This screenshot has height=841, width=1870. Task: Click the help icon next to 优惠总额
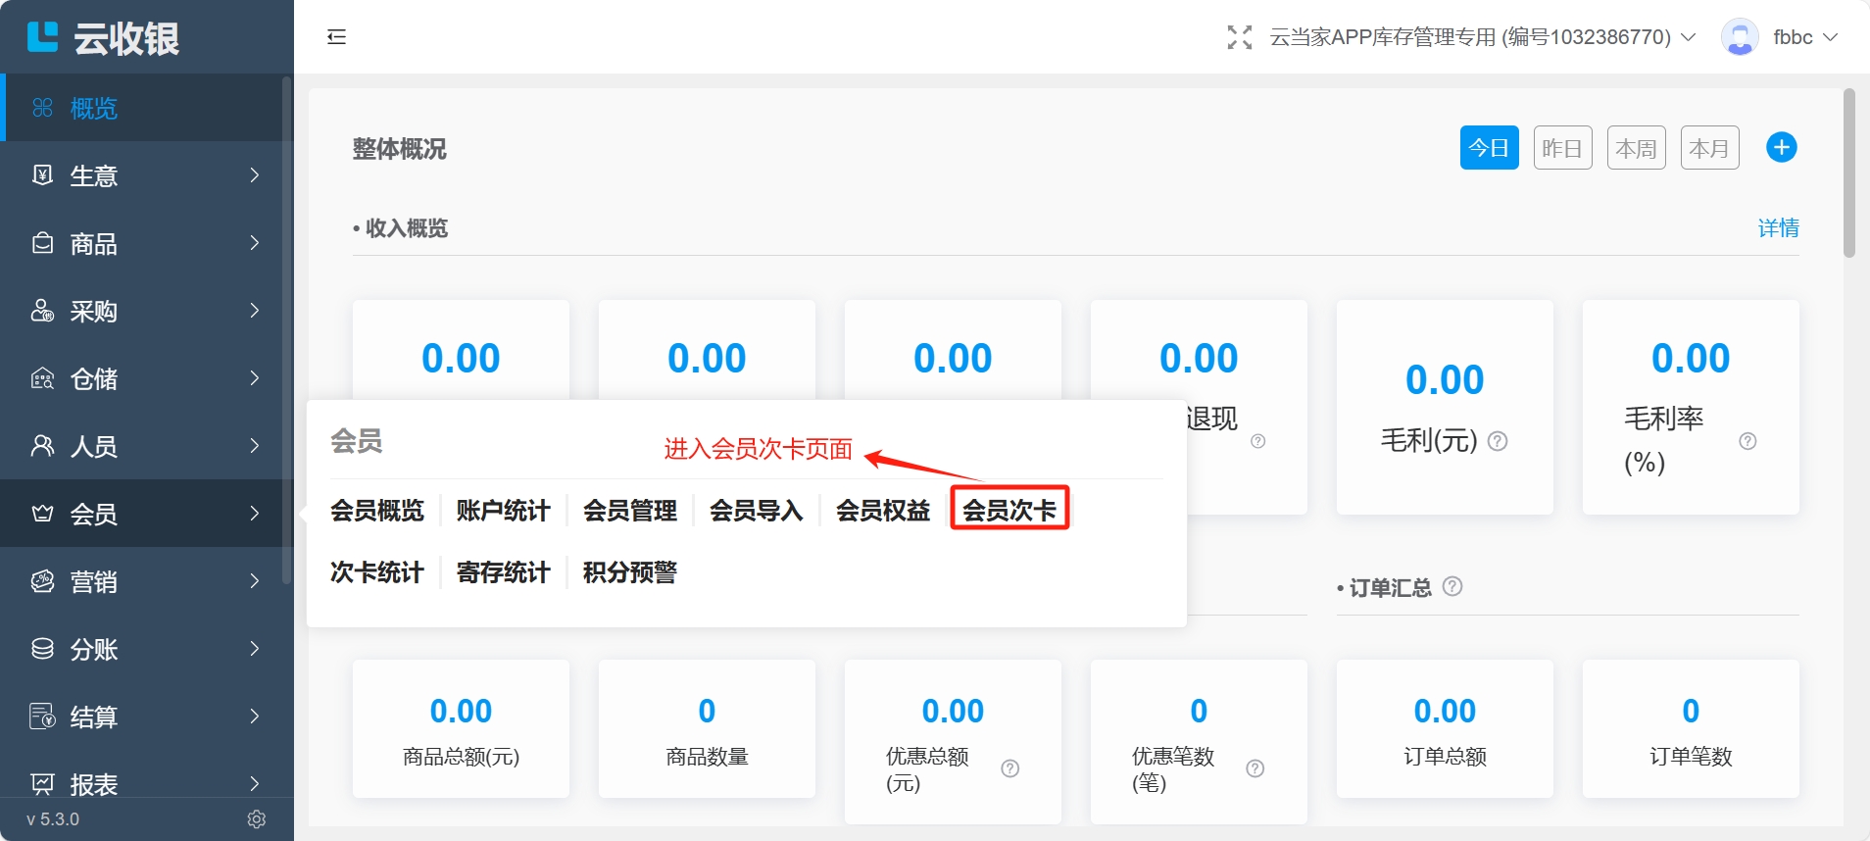[1010, 768]
